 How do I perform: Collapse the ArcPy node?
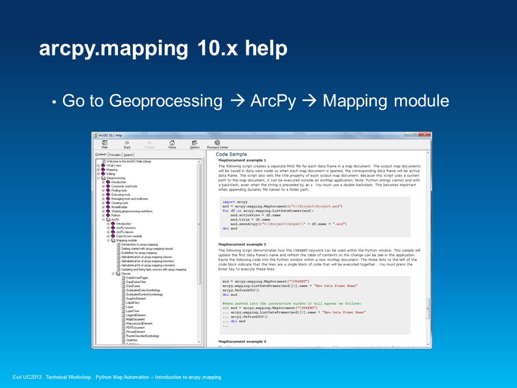[x=103, y=220]
